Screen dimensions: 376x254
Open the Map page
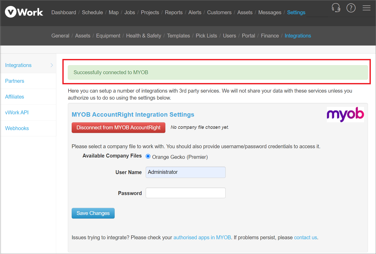(x=114, y=12)
